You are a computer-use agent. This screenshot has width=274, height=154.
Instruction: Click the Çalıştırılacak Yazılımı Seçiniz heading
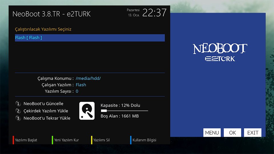43,29
